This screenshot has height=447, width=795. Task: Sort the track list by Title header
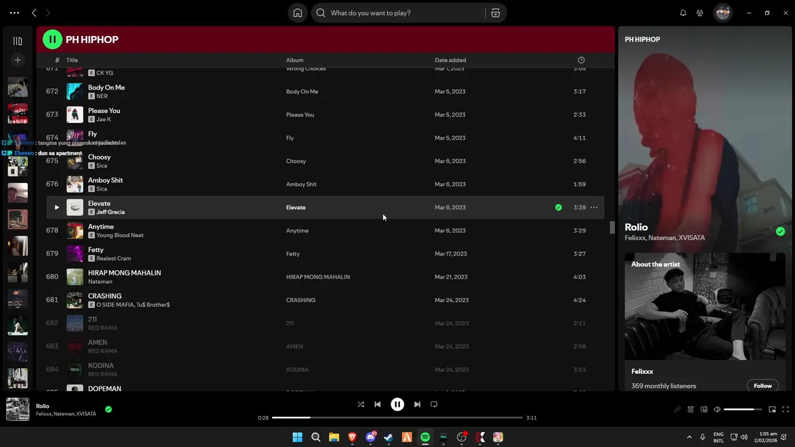[x=72, y=60]
